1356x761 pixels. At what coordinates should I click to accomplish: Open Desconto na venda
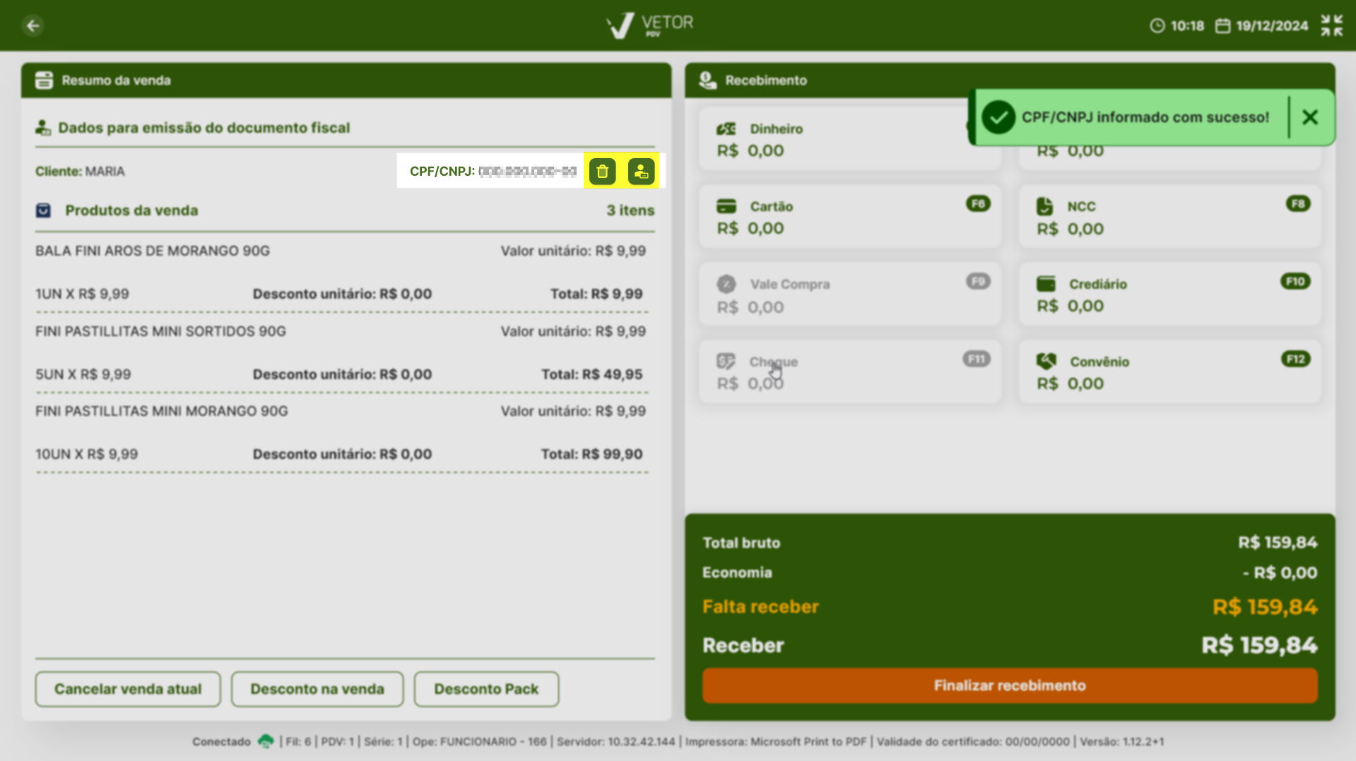click(317, 689)
